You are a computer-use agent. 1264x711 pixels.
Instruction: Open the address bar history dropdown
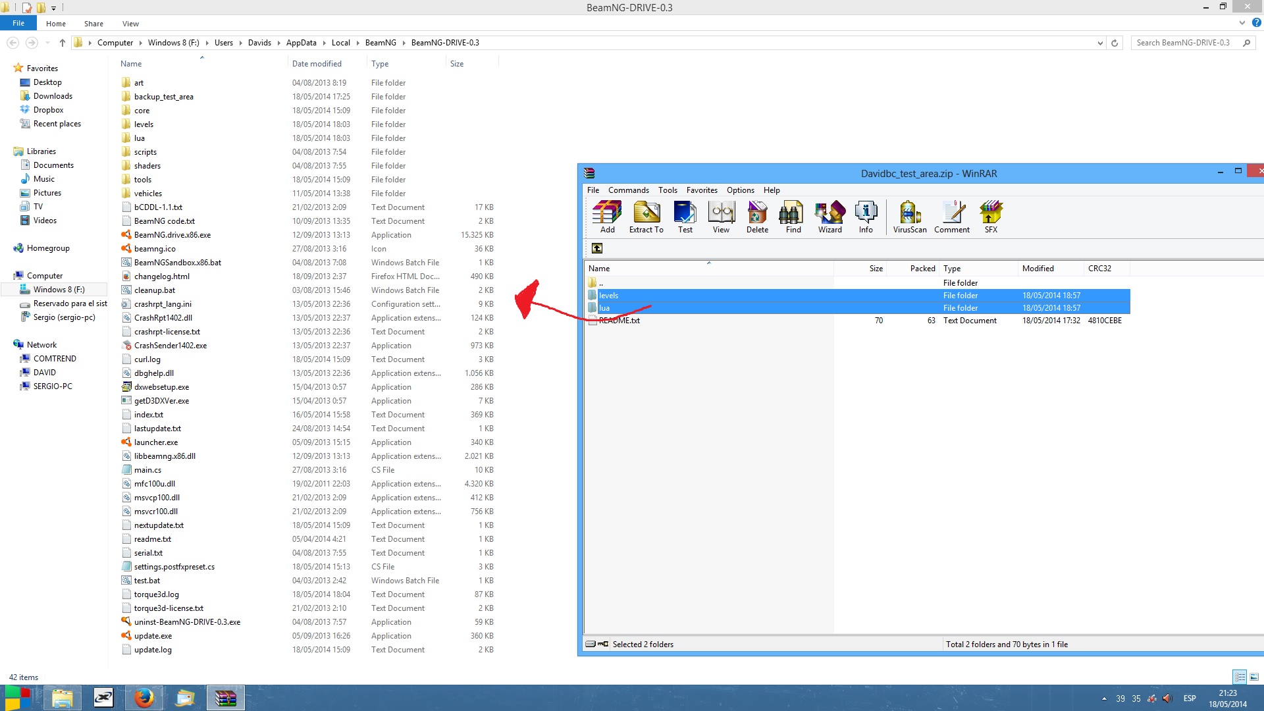[1100, 43]
